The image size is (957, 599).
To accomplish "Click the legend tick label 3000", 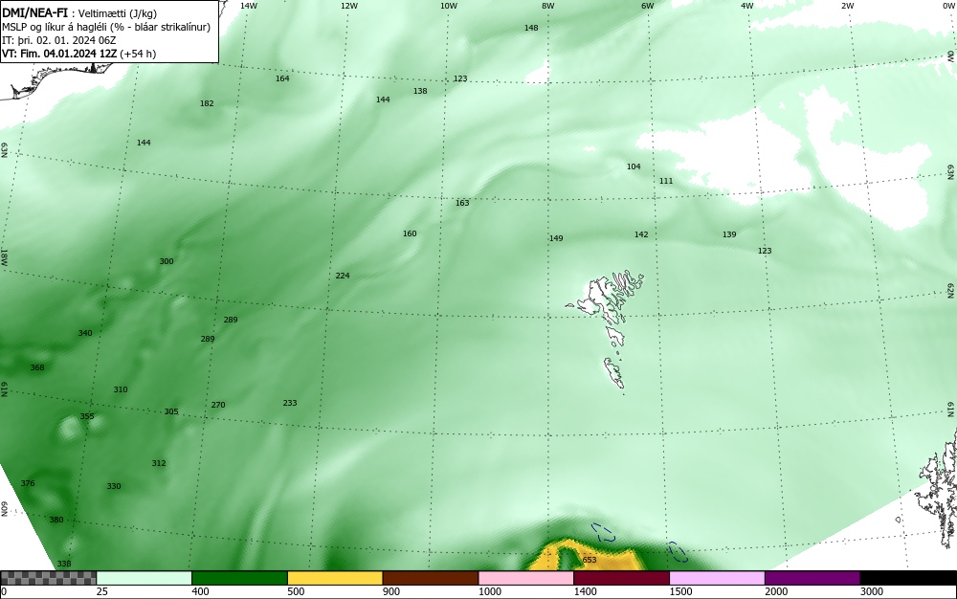I will click(872, 591).
